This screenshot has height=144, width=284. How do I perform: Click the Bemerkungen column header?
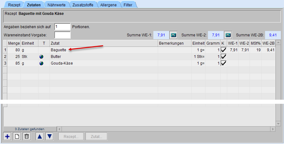click(x=175, y=43)
